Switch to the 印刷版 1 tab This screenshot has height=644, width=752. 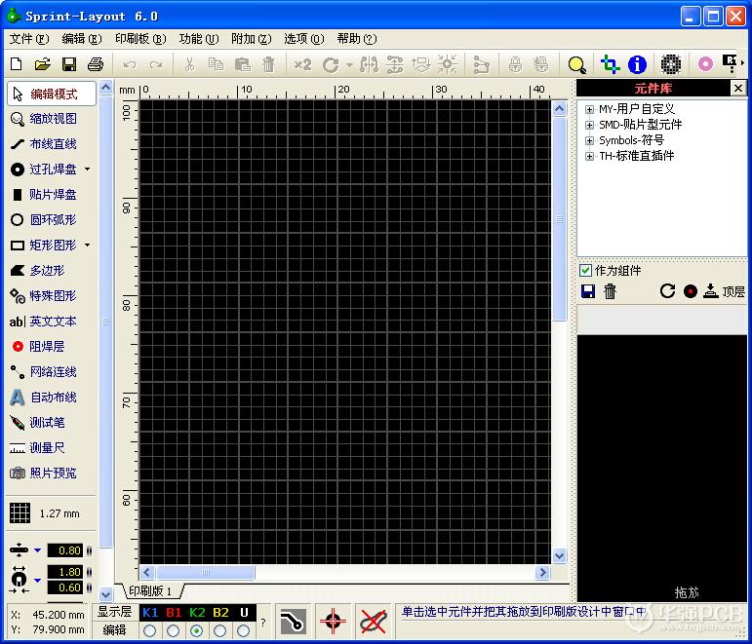(x=150, y=591)
